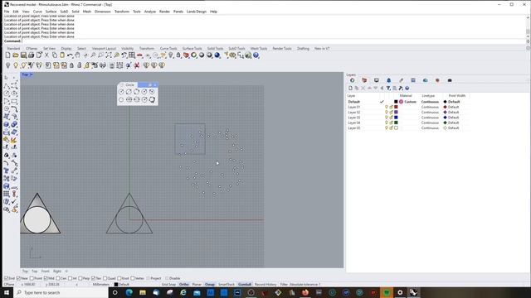Click the Copy icon in the toolbar
The image size is (531, 298).
55,55
